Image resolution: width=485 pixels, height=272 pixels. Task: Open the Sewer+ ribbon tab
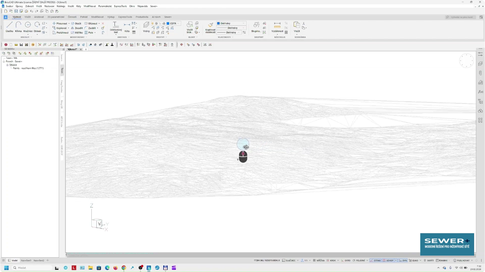click(168, 17)
